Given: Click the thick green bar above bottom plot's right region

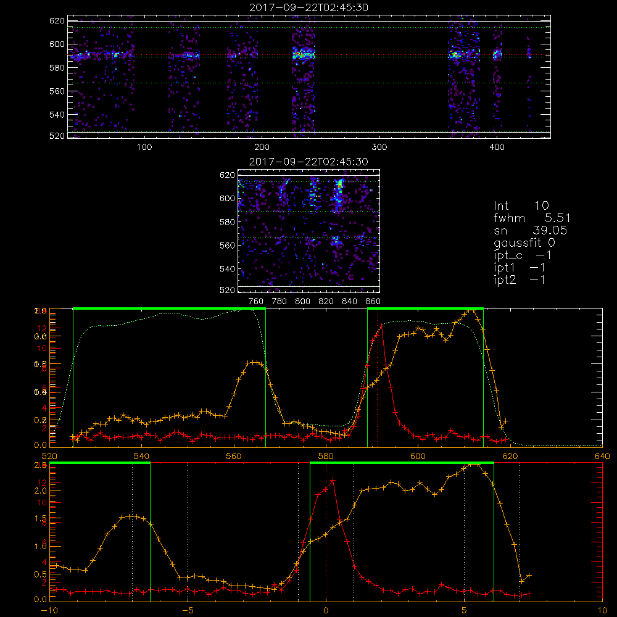Looking at the screenshot, I should pyautogui.click(x=402, y=463).
